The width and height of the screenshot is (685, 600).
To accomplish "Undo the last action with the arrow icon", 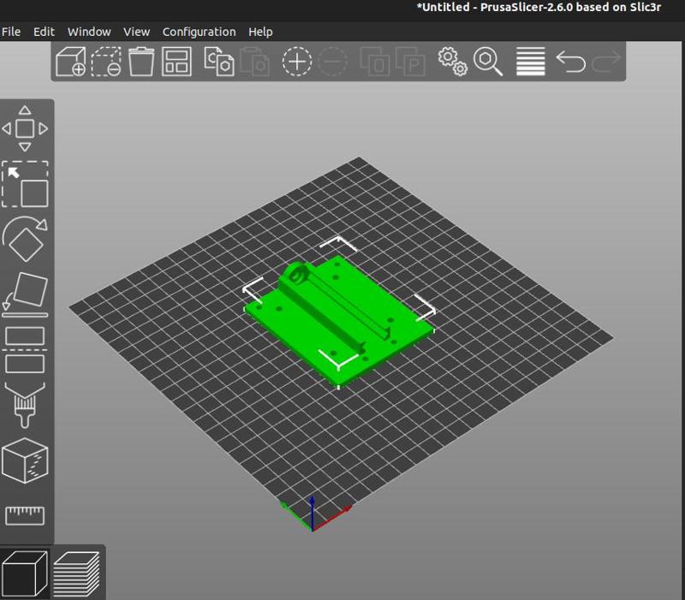I will [571, 62].
